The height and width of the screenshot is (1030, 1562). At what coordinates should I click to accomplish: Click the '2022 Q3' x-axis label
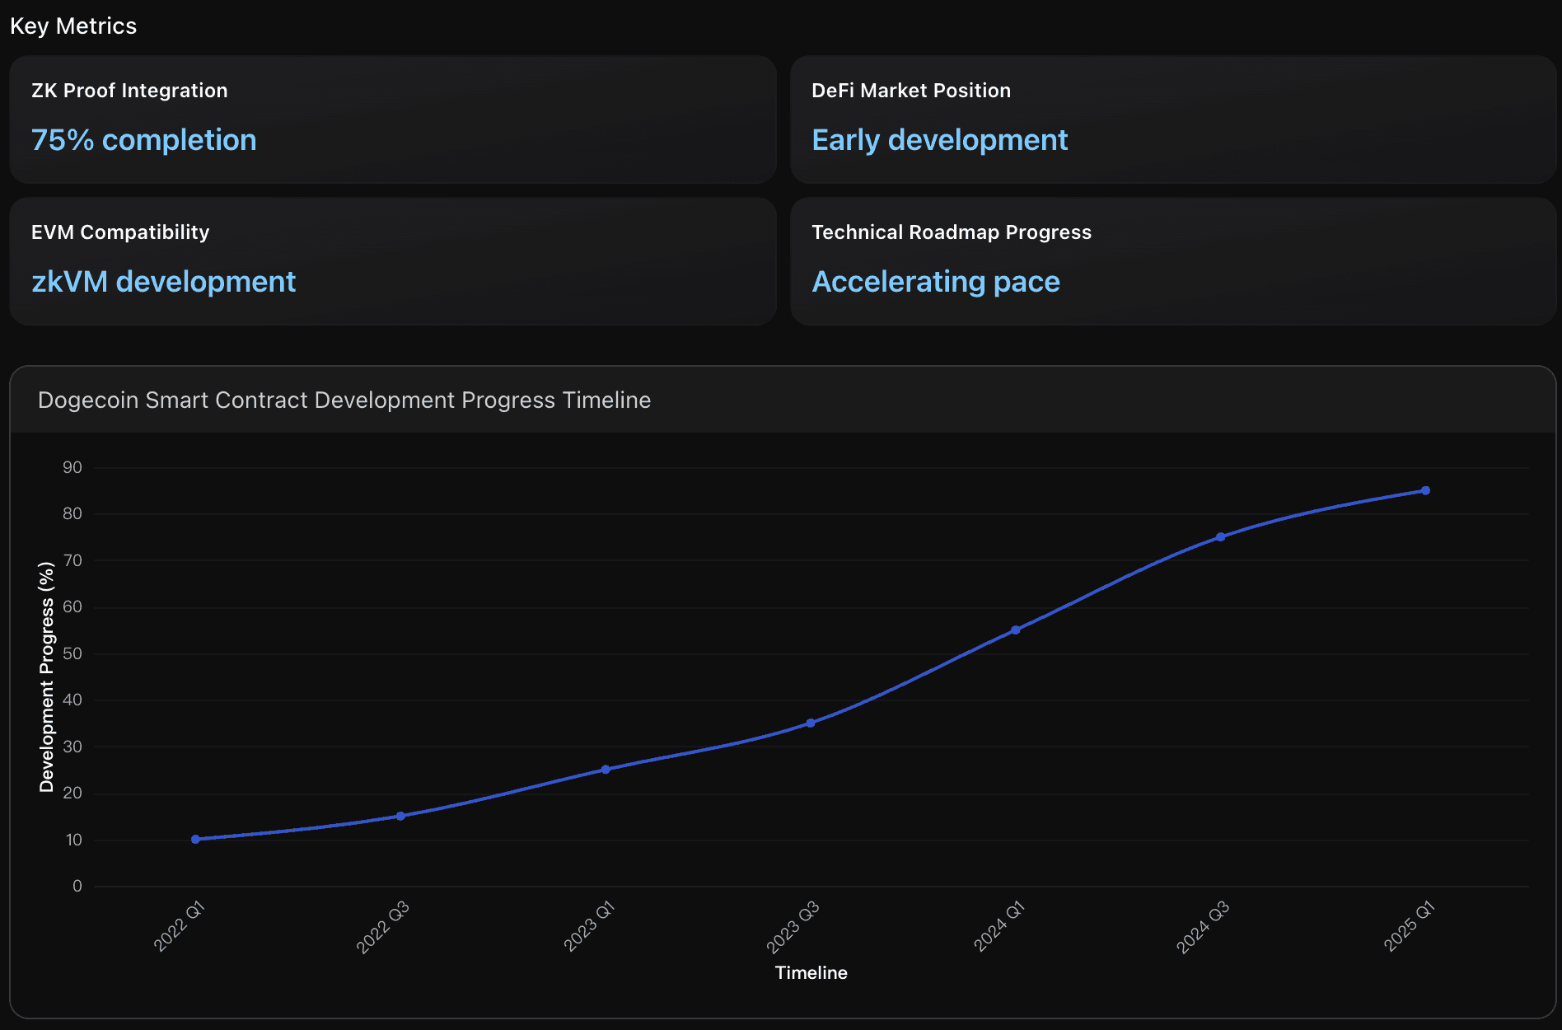tap(382, 928)
